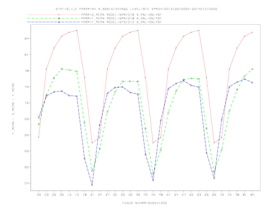Click the red plus data point at hour 15
275x212 pixels.
point(77,30)
